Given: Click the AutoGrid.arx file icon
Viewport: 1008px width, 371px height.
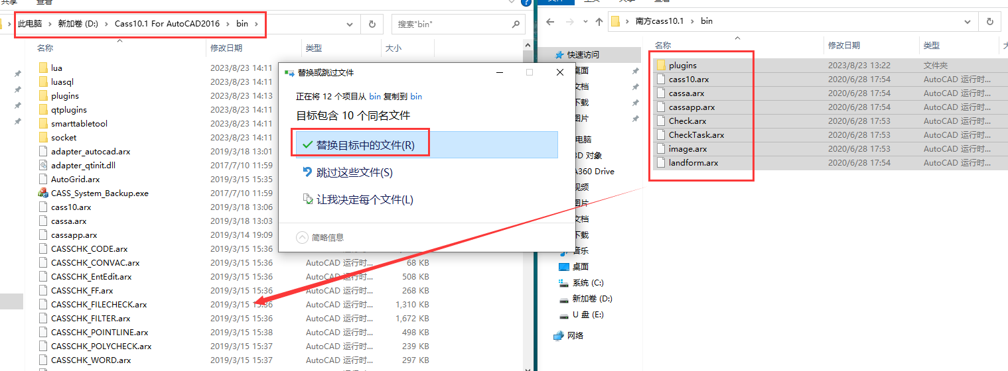Looking at the screenshot, I should coord(44,179).
